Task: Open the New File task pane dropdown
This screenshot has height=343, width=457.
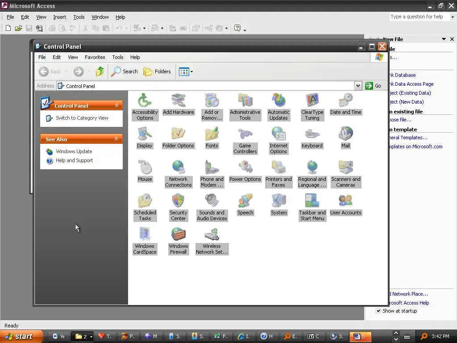Action: [x=444, y=39]
